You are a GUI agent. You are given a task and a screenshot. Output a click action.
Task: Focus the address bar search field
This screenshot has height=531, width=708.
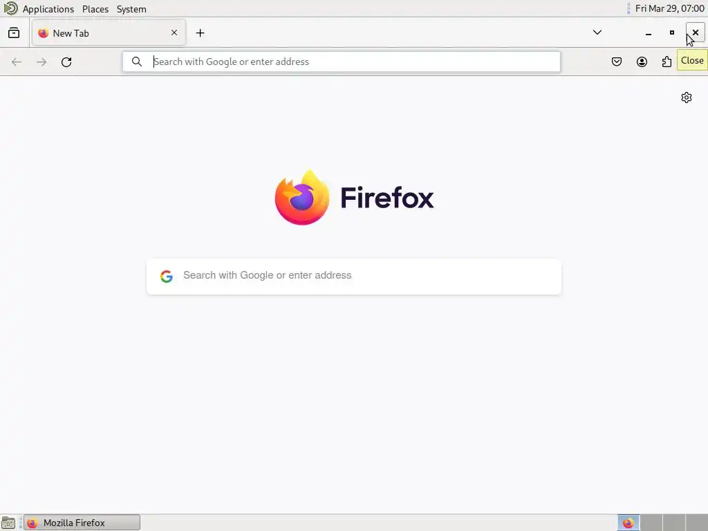[x=342, y=62]
